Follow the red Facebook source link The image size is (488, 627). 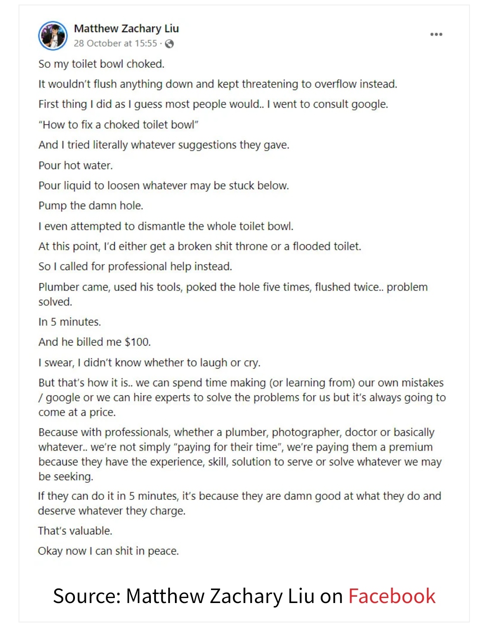(391, 596)
